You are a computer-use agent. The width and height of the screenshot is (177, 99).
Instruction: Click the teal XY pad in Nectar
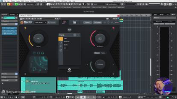(38, 65)
